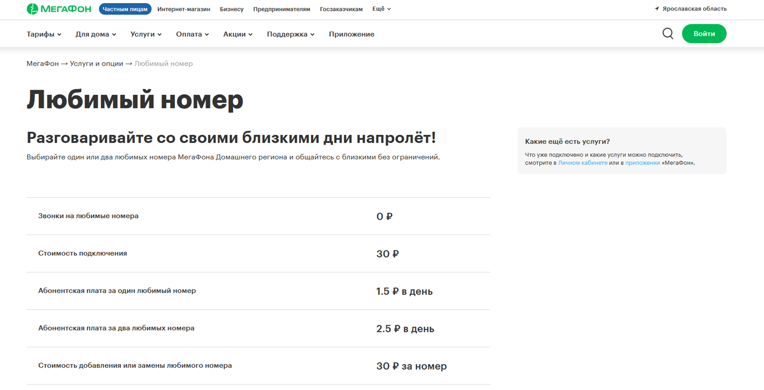Click Абонентская плата за один любимый номер
The image size is (764, 390).
117,291
